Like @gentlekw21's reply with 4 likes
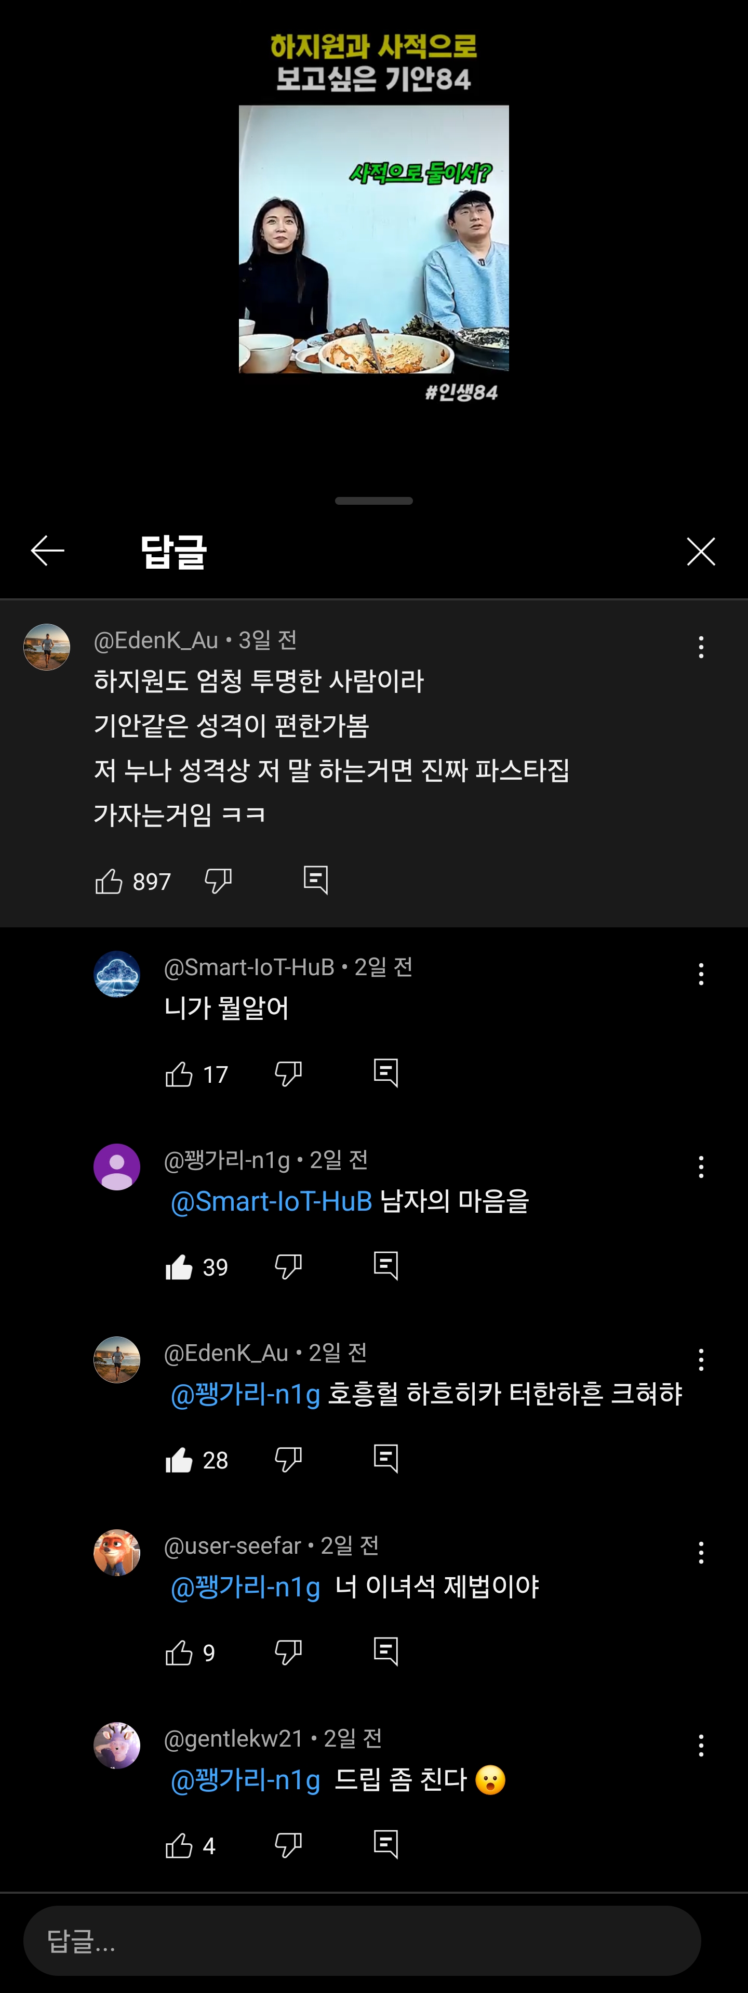This screenshot has width=748, height=1993. [x=179, y=1846]
